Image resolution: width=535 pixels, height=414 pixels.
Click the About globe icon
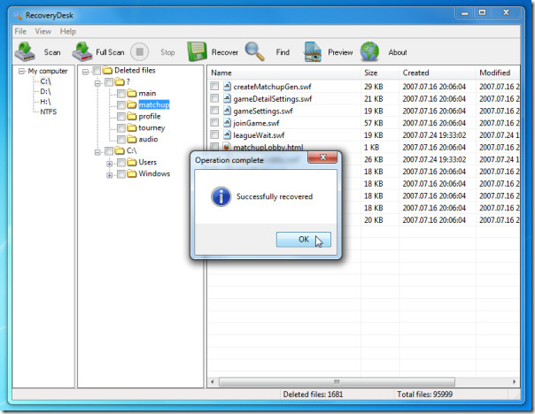click(x=370, y=51)
